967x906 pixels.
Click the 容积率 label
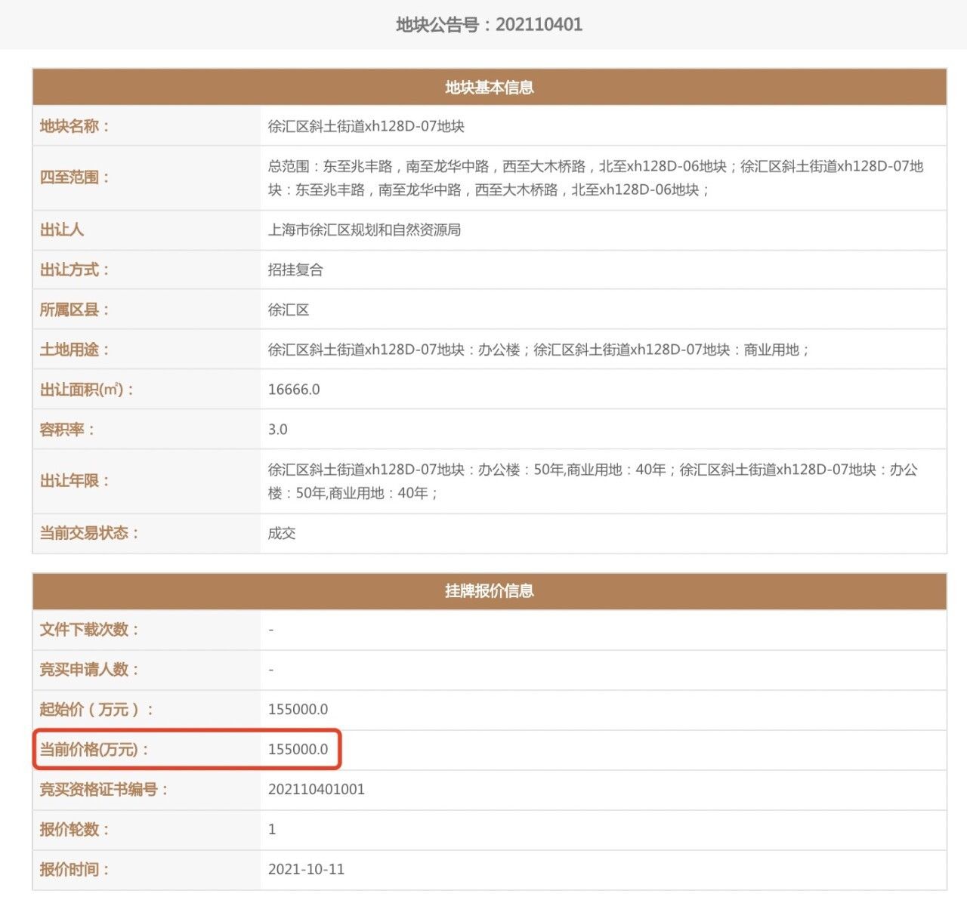pyautogui.click(x=67, y=430)
